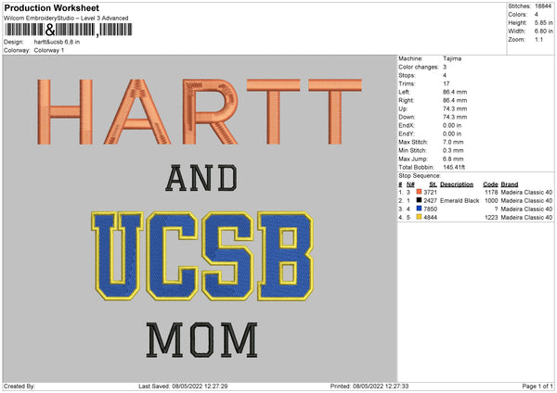Click the 'Printed: 08/05/2022 12:27:33' text

click(x=369, y=387)
